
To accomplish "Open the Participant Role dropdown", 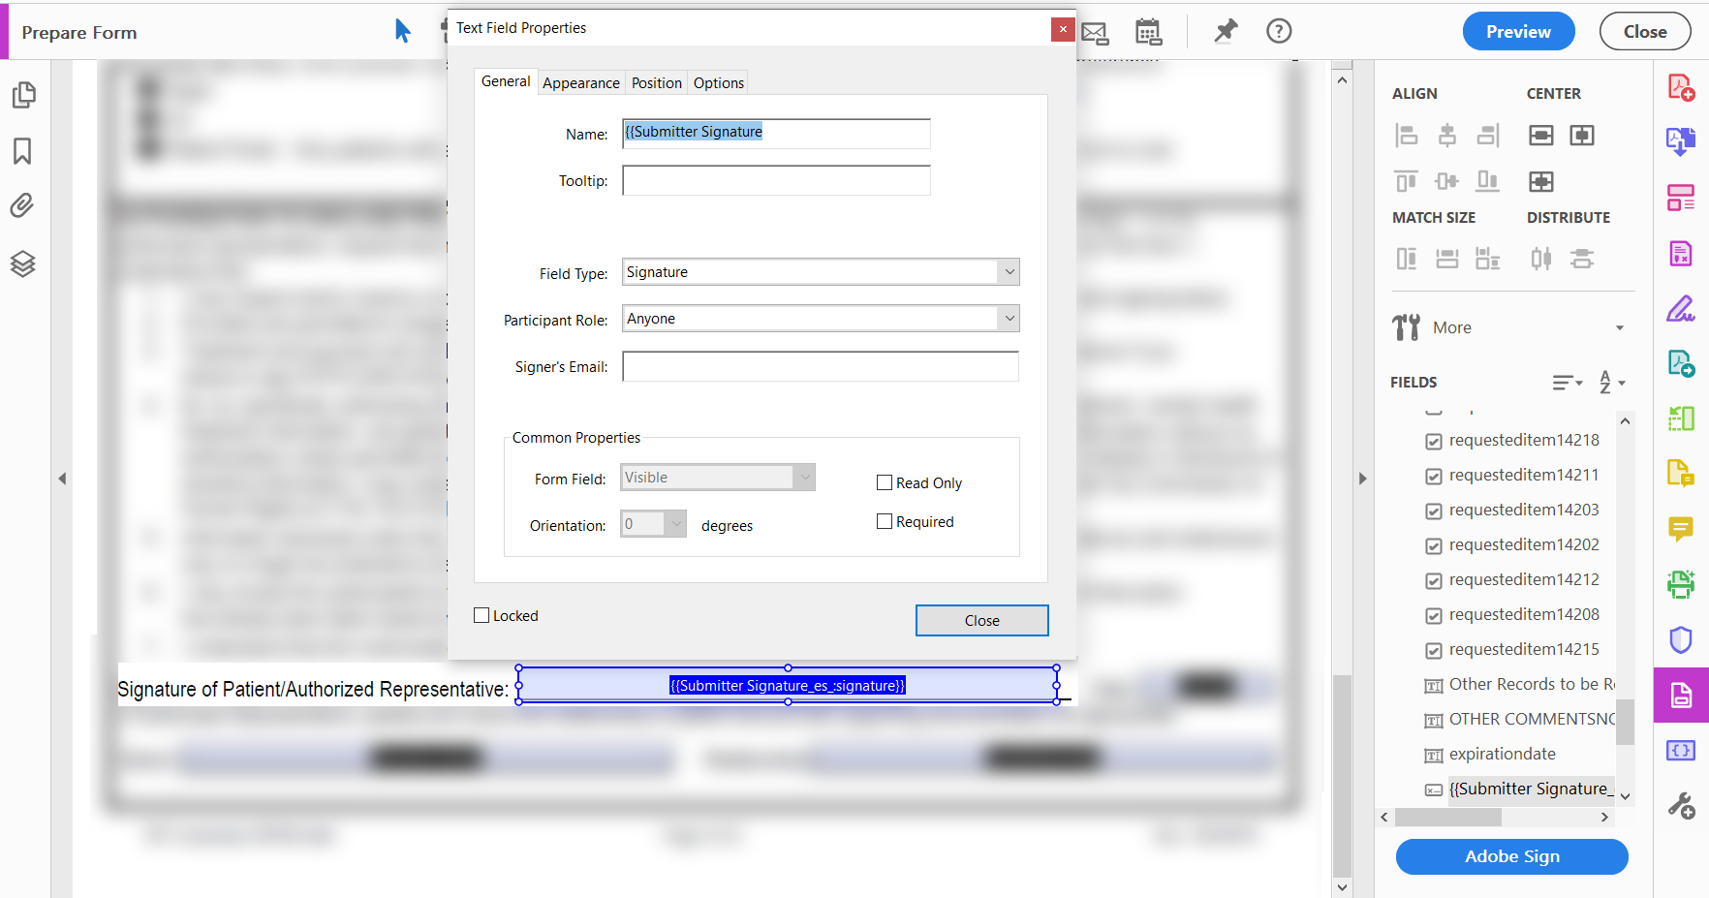I will click(1010, 318).
